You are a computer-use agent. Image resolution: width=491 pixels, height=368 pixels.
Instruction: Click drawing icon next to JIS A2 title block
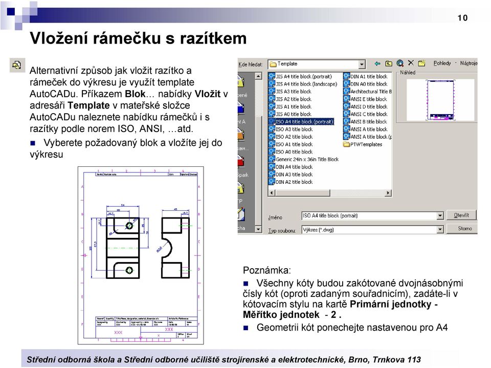pyautogui.click(x=272, y=99)
